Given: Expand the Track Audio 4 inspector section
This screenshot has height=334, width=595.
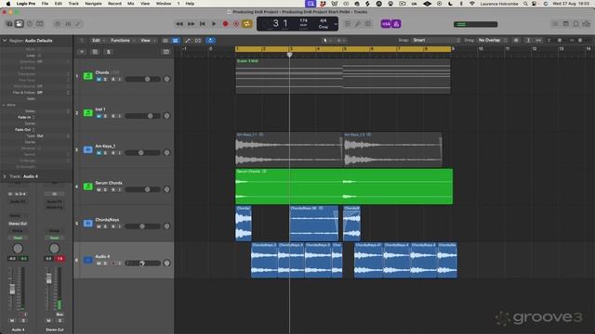Looking at the screenshot, I should click(5, 176).
